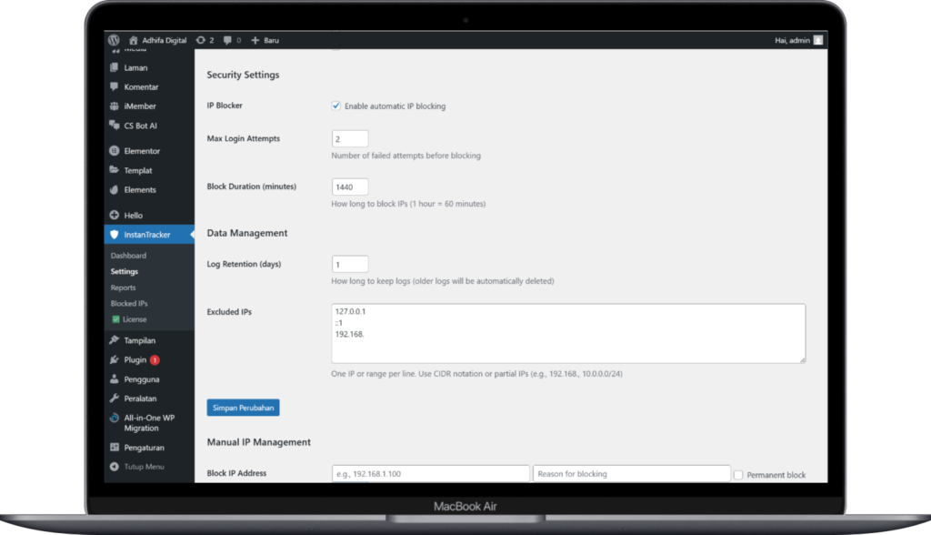Screen dimensions: 931x535
Task: Expand the Hai, admin account menu
Action: click(x=791, y=40)
